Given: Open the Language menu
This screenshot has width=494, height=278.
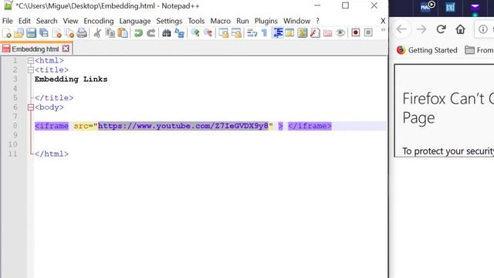Looking at the screenshot, I should tap(135, 21).
